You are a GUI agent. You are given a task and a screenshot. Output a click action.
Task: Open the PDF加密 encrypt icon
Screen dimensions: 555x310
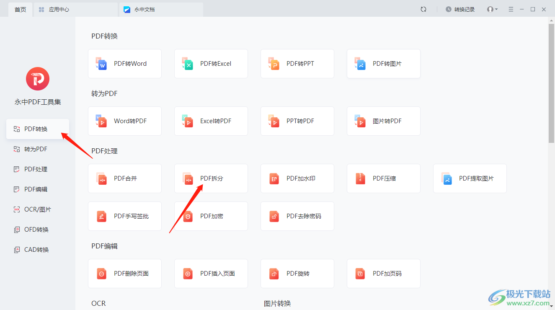[188, 216]
